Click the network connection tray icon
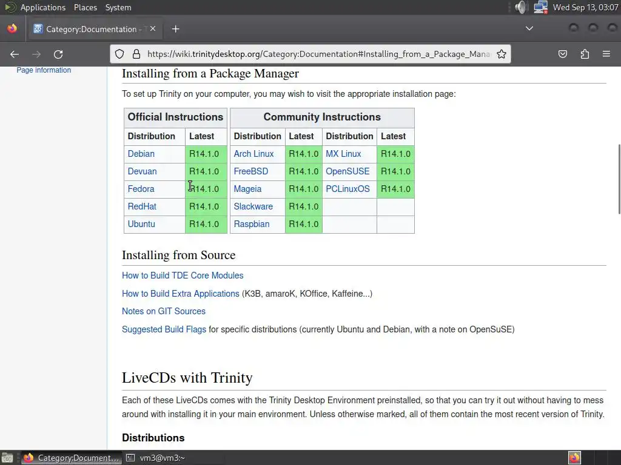 pos(540,7)
